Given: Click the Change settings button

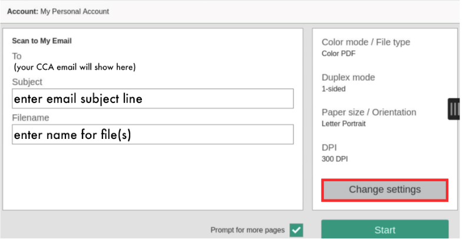Looking at the screenshot, I should pyautogui.click(x=385, y=190).
